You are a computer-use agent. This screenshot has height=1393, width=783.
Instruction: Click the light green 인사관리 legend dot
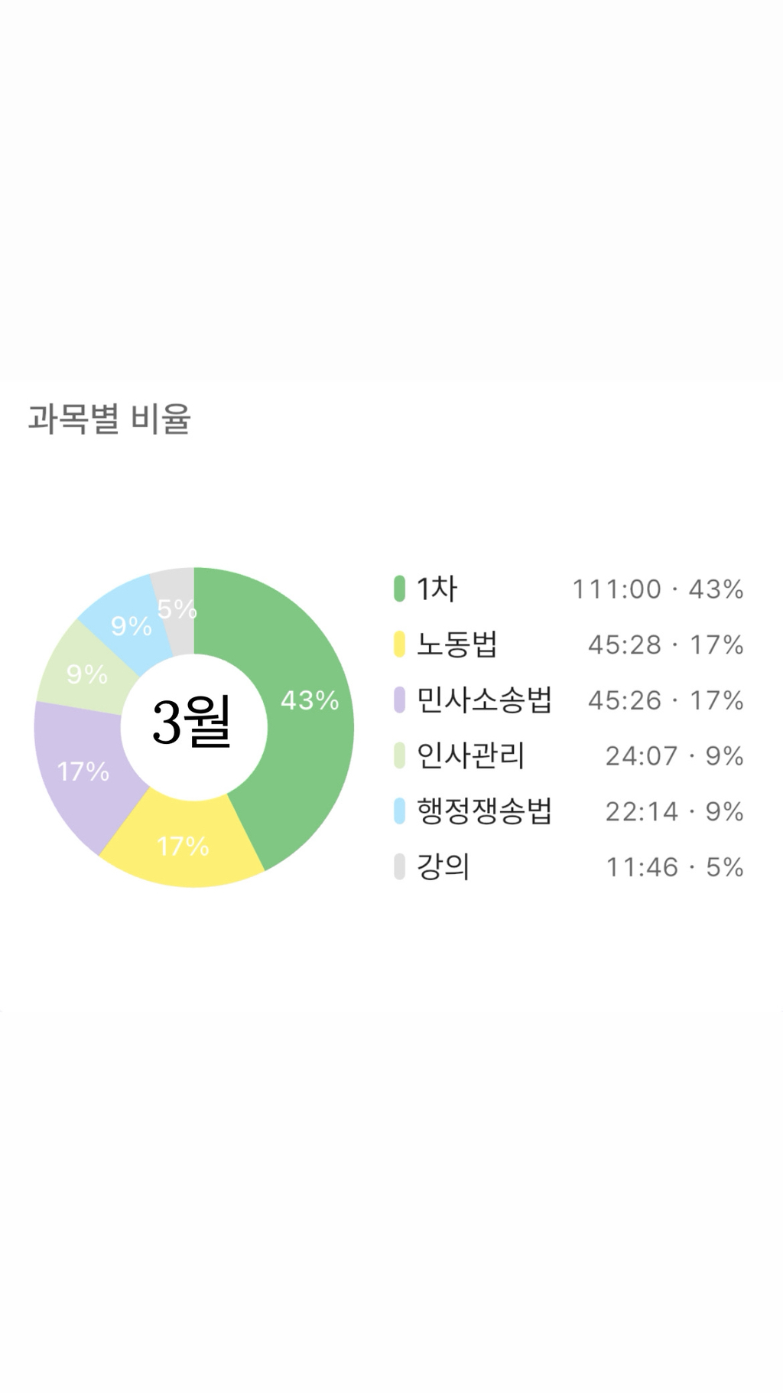coord(399,755)
